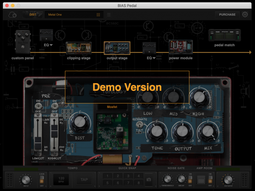Click the master OUTPUT level knob

tap(228, 179)
